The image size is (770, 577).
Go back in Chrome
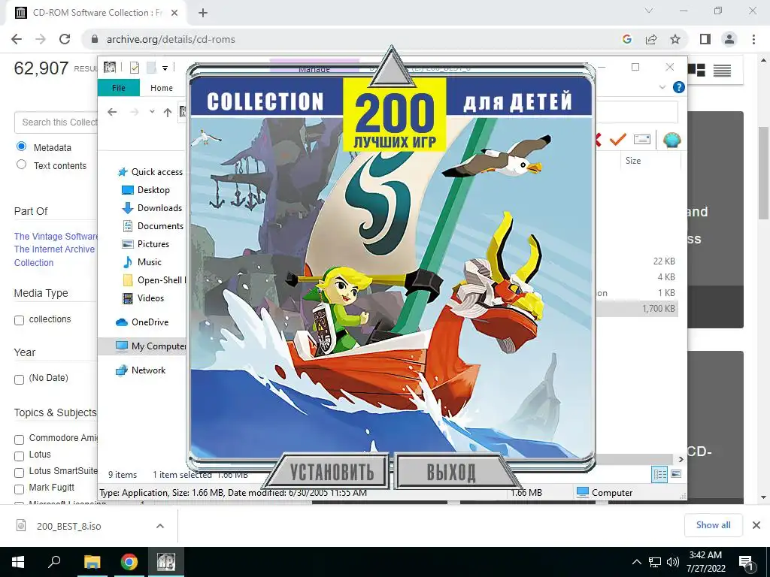point(17,39)
